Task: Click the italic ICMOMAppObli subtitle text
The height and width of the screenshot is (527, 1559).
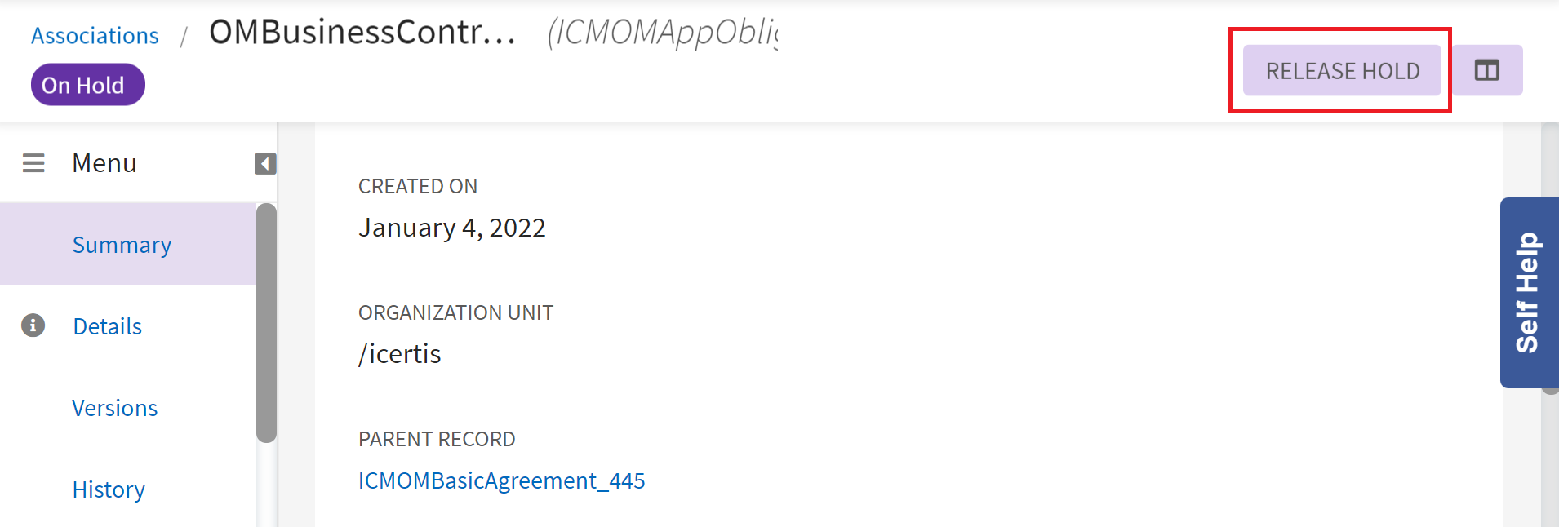Action: coord(662,33)
